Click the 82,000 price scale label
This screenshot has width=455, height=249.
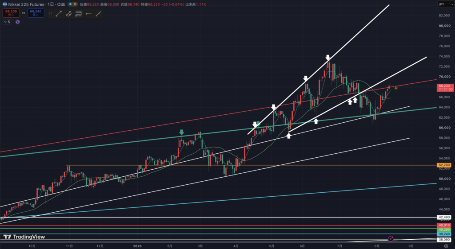[444, 16]
